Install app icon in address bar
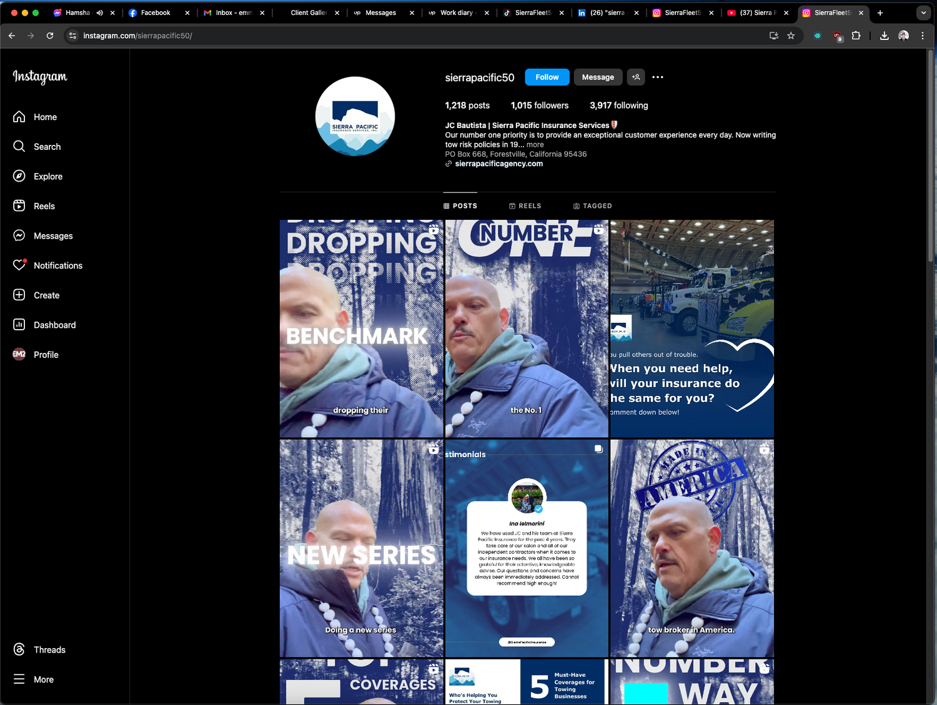The width and height of the screenshot is (937, 705). [774, 36]
